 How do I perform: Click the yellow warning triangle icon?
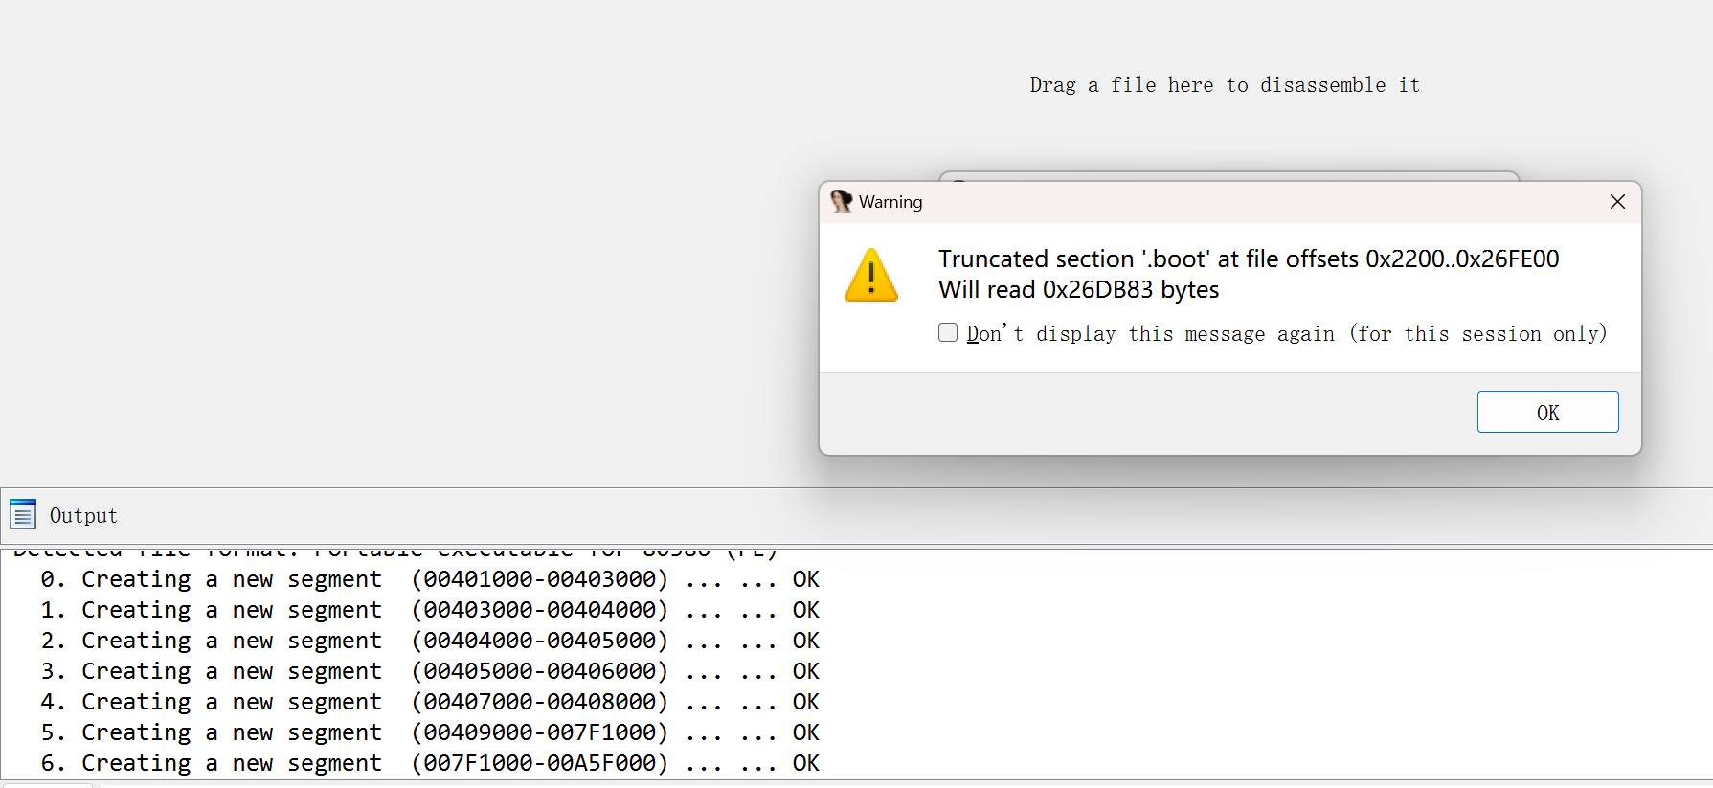(x=870, y=276)
